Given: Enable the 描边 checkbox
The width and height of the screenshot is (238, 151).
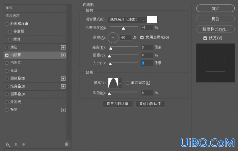Looking at the screenshot, I should [7, 47].
